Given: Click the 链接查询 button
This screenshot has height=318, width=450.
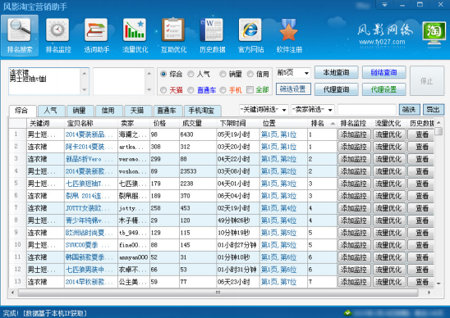Looking at the screenshot, I should tap(383, 72).
